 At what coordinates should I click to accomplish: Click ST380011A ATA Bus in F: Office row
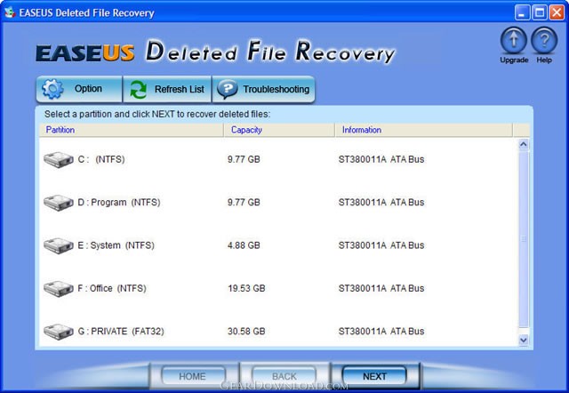coord(381,288)
